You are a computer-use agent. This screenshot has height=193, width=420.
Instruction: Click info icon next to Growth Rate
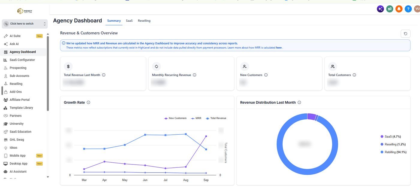coord(88,103)
